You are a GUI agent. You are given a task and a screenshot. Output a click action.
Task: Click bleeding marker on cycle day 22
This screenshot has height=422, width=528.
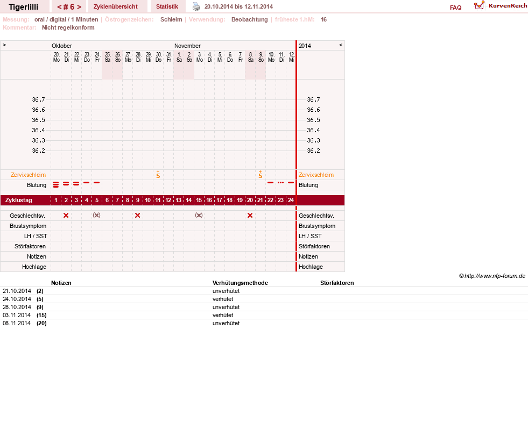[270, 183]
